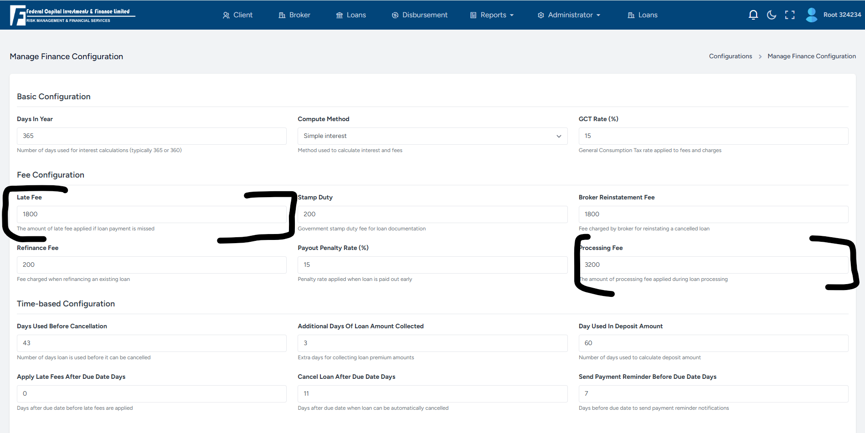Focus the Processing Fee input field
The width and height of the screenshot is (865, 433).
click(713, 265)
